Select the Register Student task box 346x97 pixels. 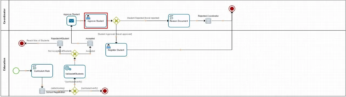116,50
